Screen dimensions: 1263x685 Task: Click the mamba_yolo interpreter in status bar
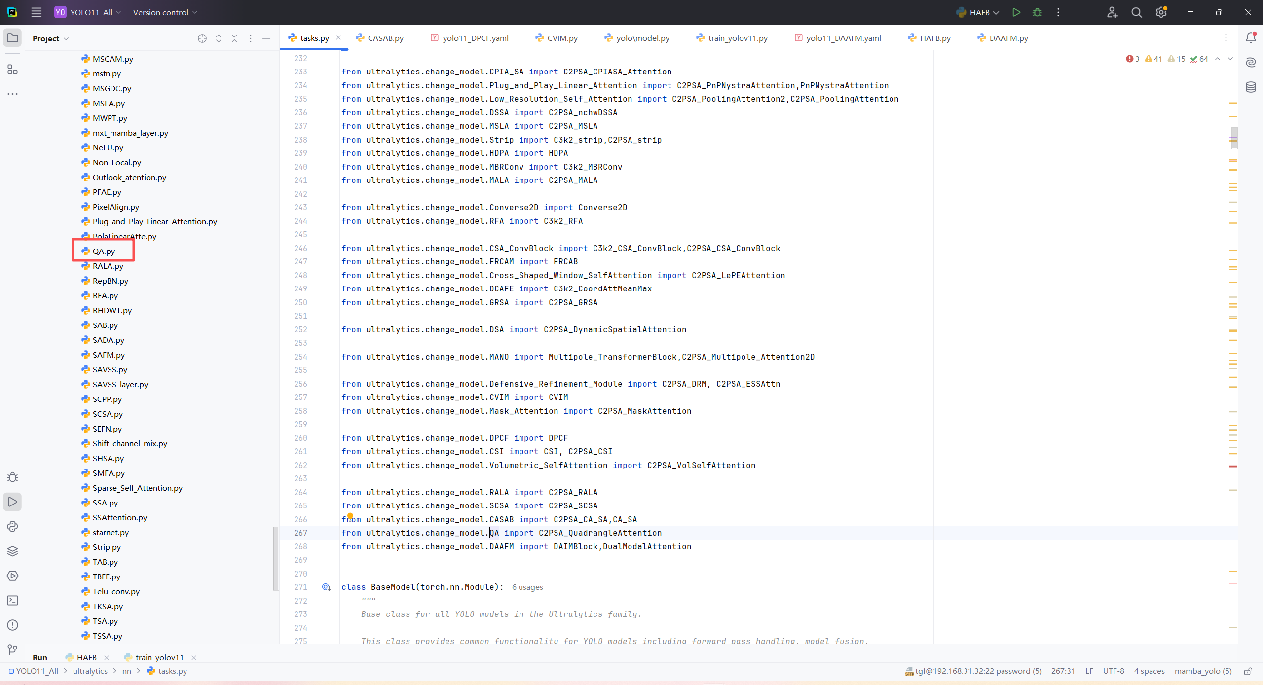(1203, 671)
